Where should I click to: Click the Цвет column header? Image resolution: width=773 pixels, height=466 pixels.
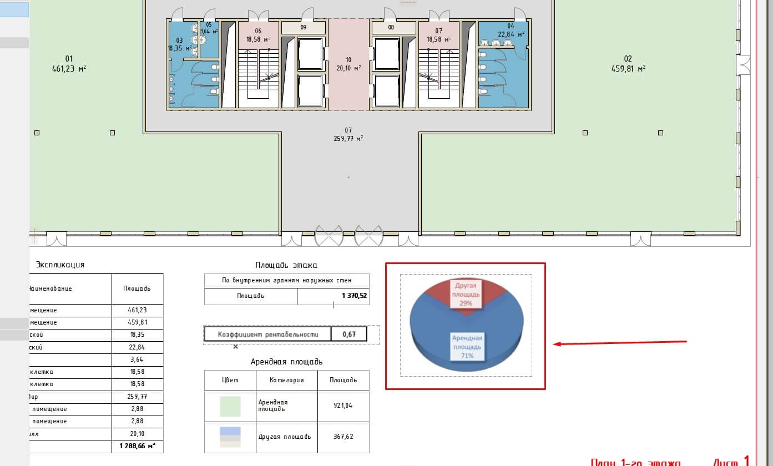point(230,380)
